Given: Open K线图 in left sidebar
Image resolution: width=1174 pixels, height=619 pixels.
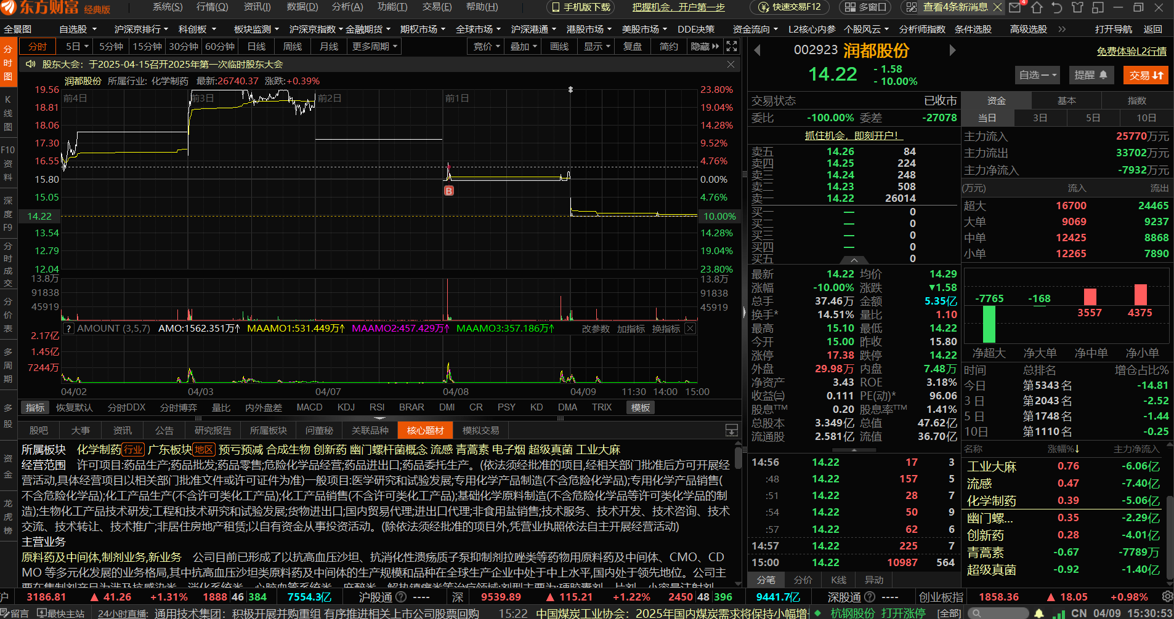Looking at the screenshot, I should [x=8, y=113].
